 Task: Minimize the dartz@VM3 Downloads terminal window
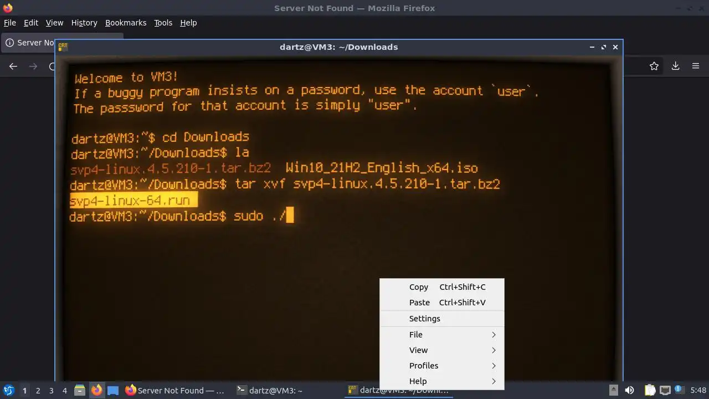coord(592,47)
